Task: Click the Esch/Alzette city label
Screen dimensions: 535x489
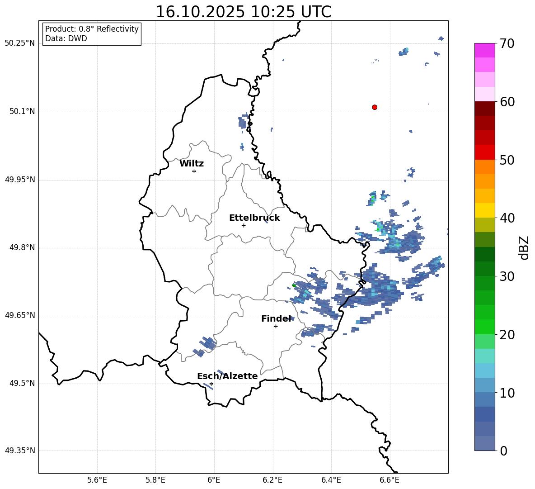Action: 227,376
